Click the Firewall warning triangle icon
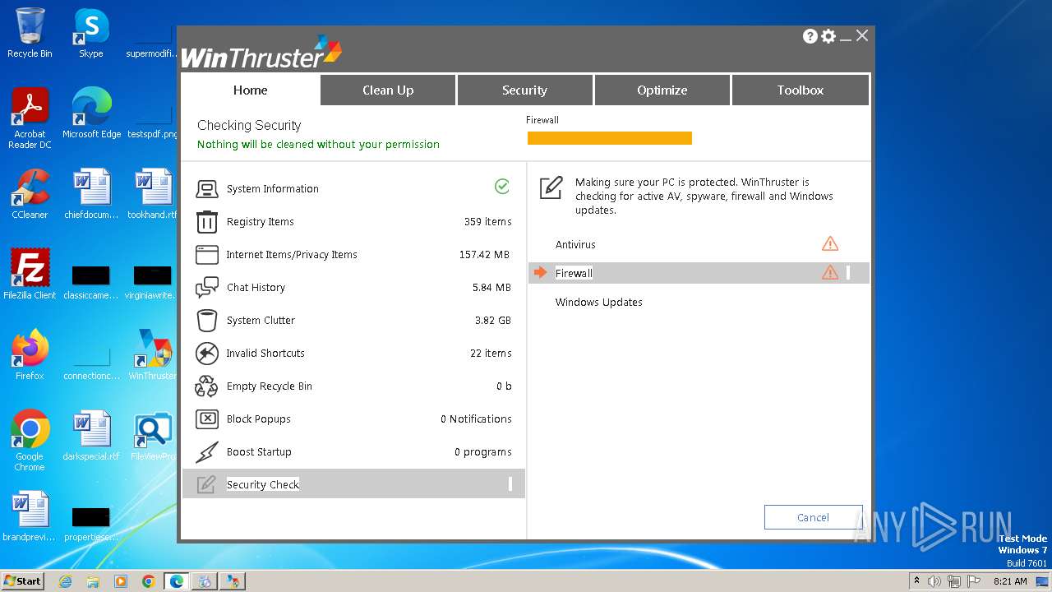The image size is (1052, 592). [830, 273]
